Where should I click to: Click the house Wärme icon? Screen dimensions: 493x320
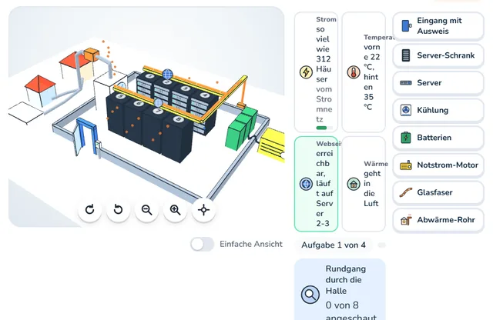tap(354, 184)
